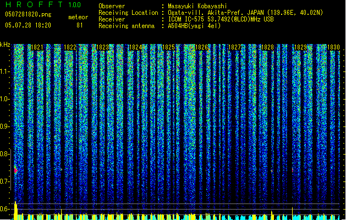
Task: Click the date stamp 05.07.28 18:20
Action: [x=28, y=25]
